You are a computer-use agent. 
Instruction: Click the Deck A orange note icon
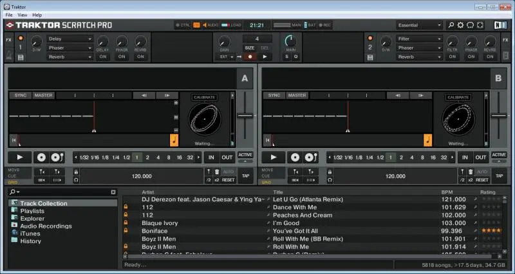pos(174,140)
